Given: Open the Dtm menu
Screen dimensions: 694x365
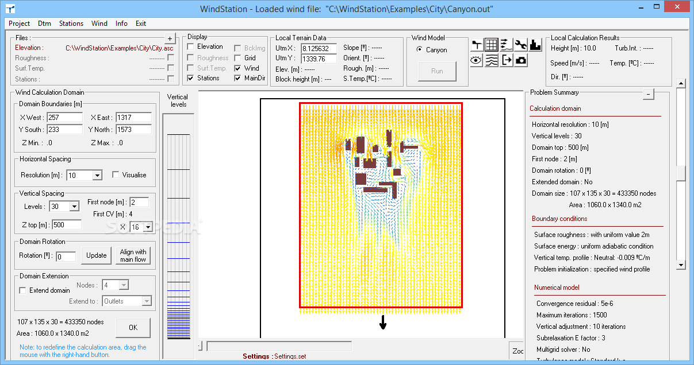Looking at the screenshot, I should point(44,24).
